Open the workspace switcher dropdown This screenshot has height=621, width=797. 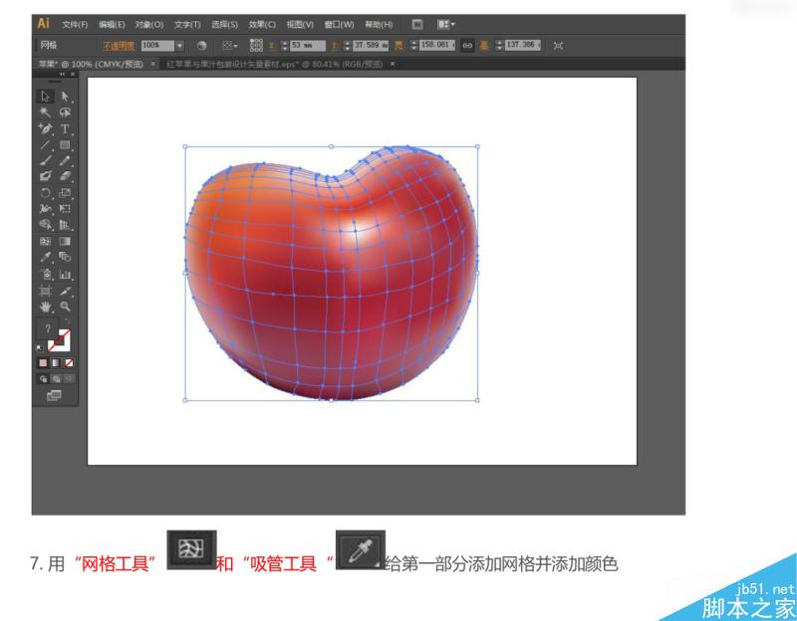(x=442, y=22)
